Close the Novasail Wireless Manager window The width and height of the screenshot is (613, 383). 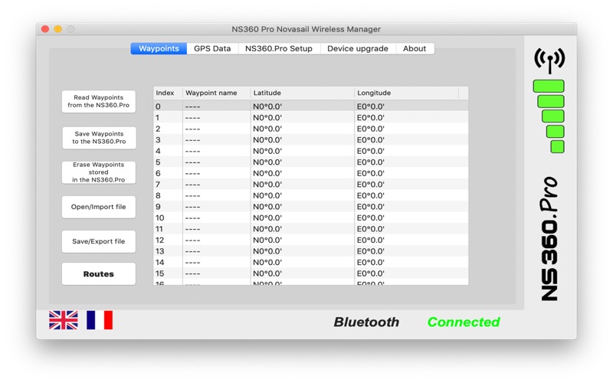pos(45,29)
